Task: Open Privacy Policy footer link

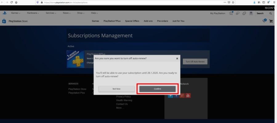Action: click(x=123, y=97)
